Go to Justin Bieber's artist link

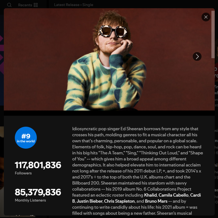[x=90, y=201]
